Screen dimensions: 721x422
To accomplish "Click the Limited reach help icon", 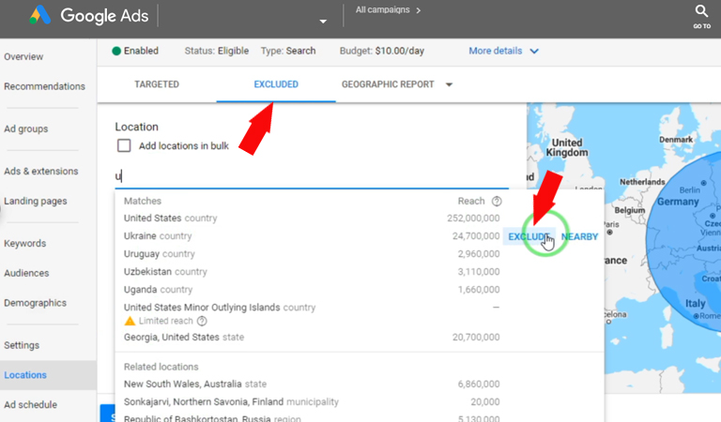I will click(x=202, y=321).
